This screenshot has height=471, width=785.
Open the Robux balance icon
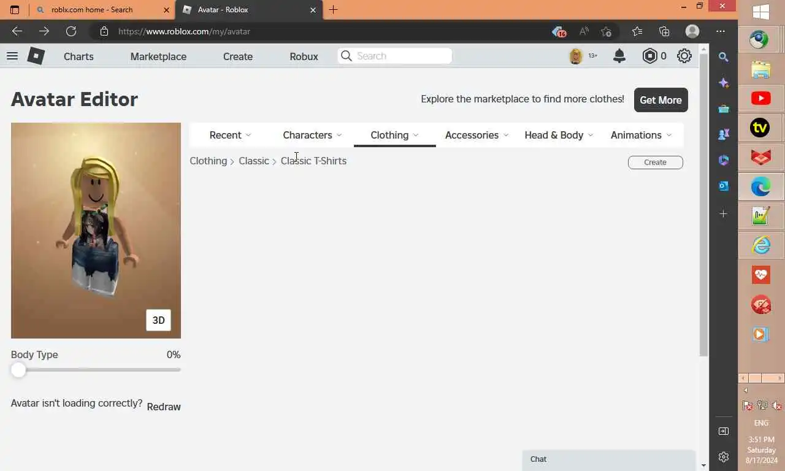coord(649,56)
